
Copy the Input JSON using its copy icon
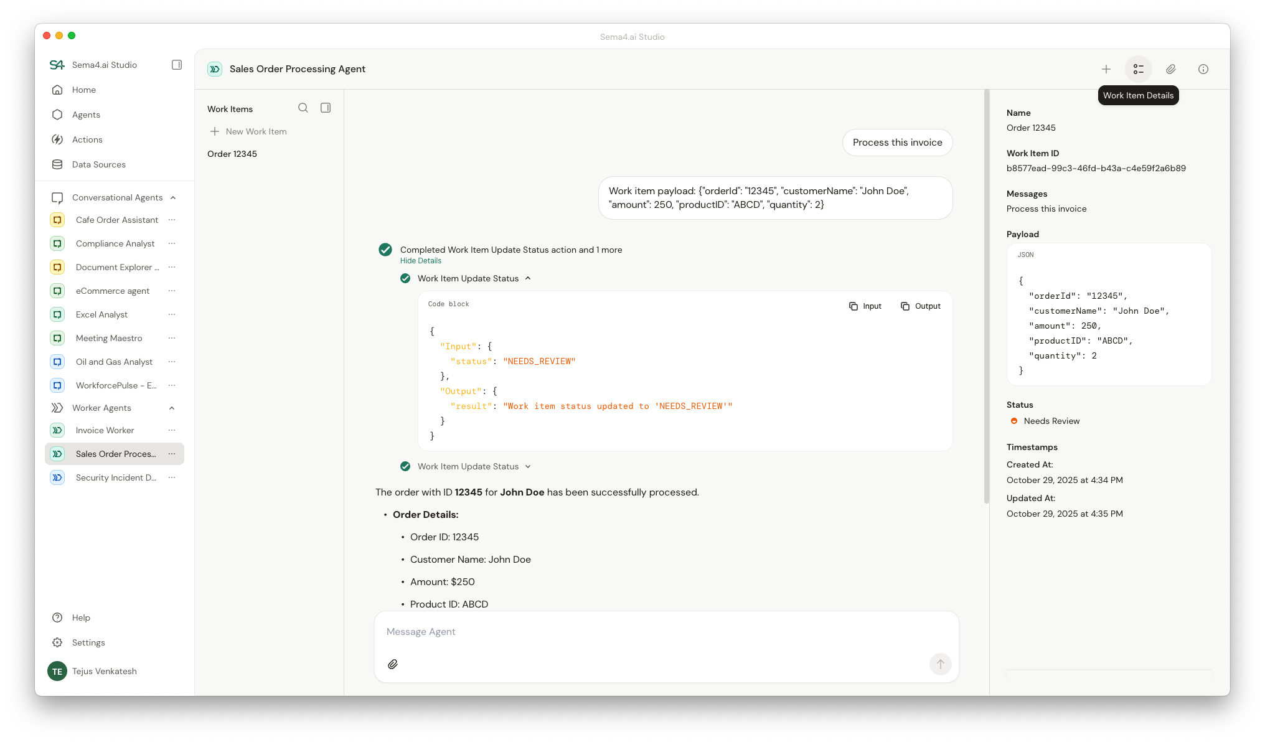click(853, 306)
